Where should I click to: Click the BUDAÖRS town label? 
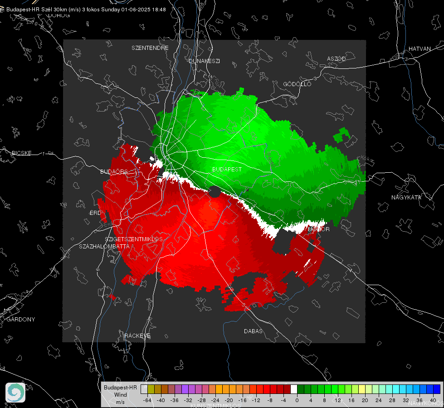[x=114, y=172]
